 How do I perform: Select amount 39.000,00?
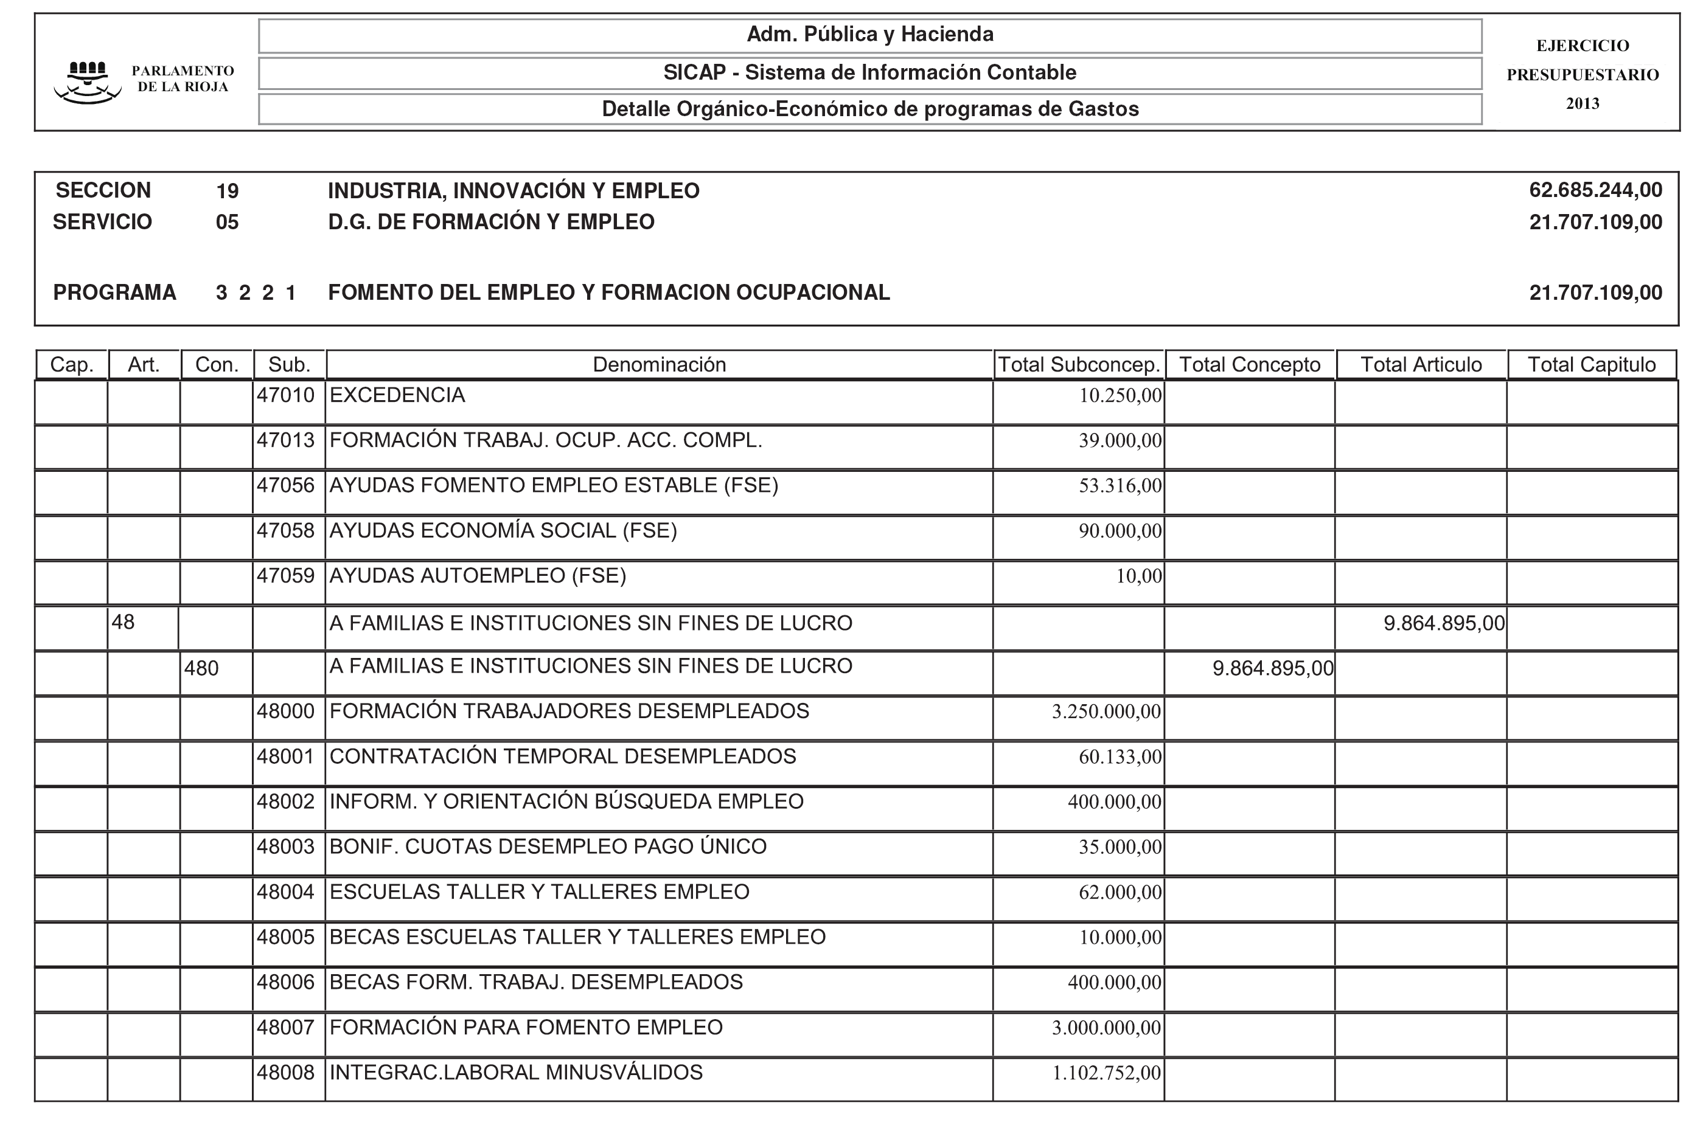click(1120, 441)
